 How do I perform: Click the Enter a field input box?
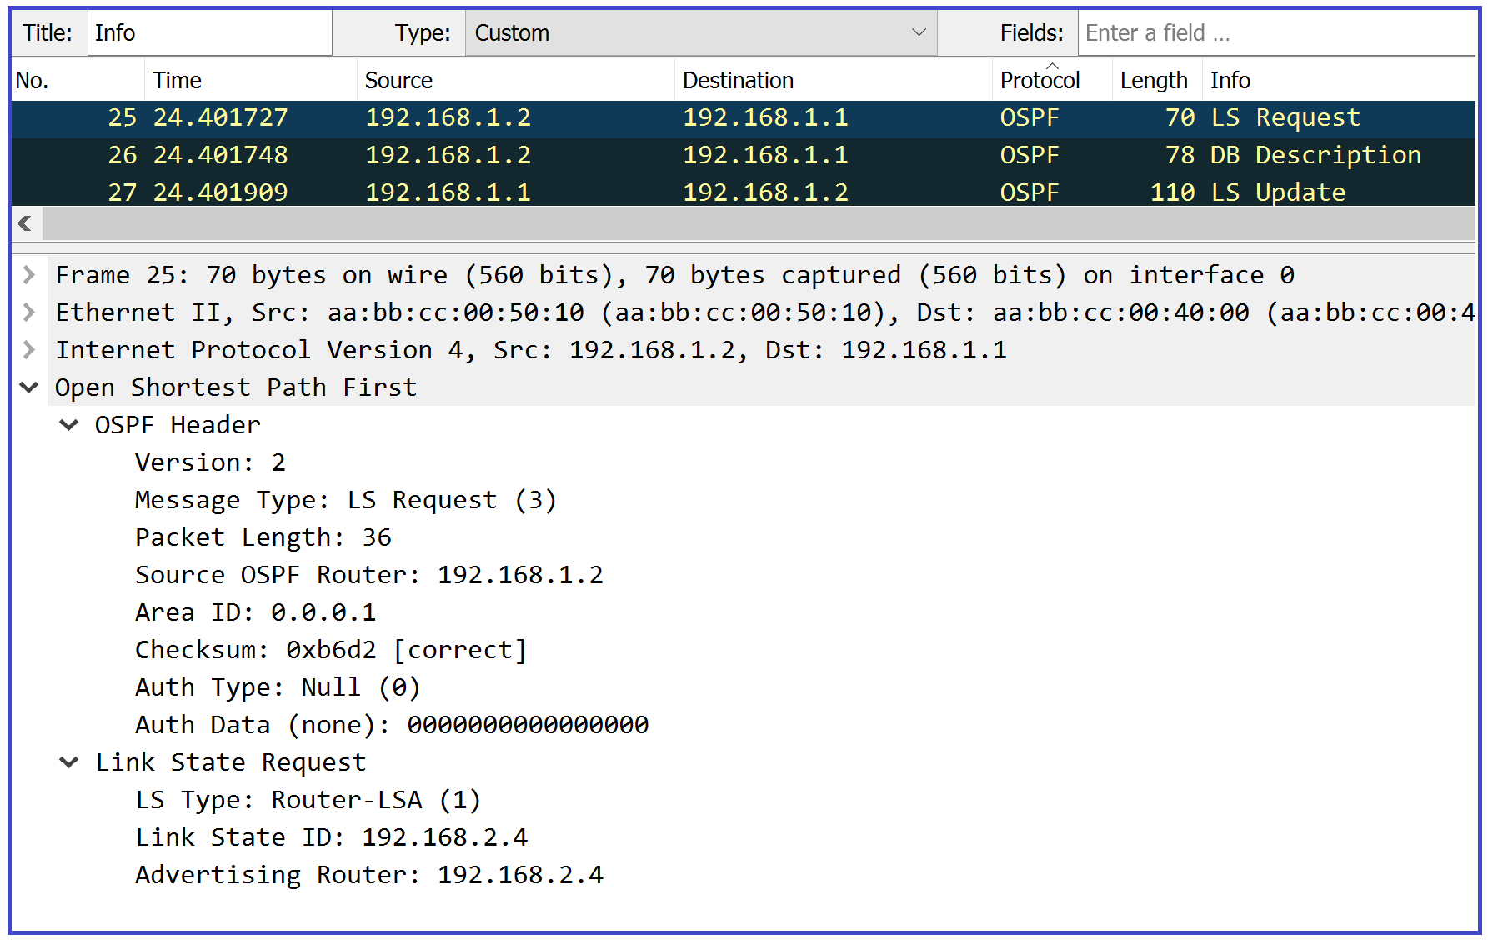(1275, 32)
